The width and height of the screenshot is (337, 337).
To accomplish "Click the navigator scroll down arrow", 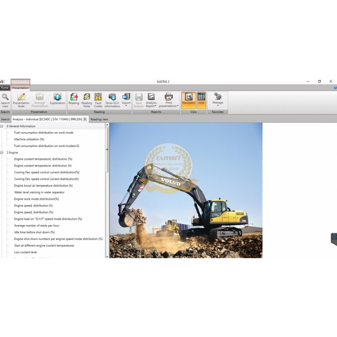I will [107, 256].
